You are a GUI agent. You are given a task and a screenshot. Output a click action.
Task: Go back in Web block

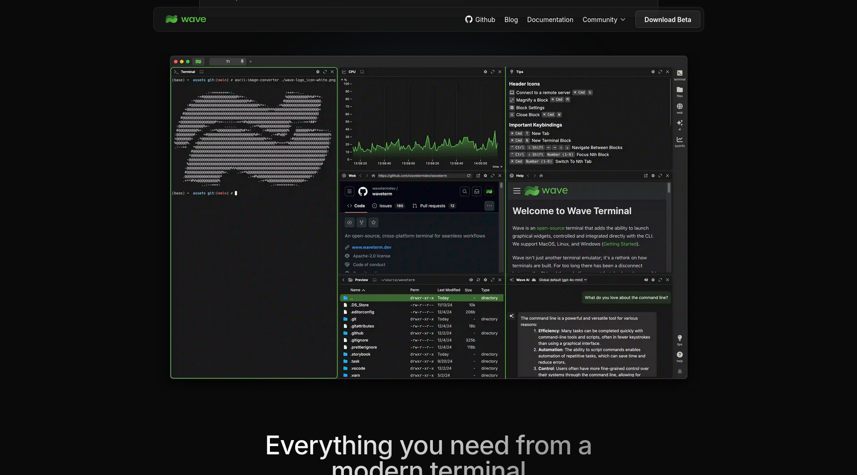[360, 175]
